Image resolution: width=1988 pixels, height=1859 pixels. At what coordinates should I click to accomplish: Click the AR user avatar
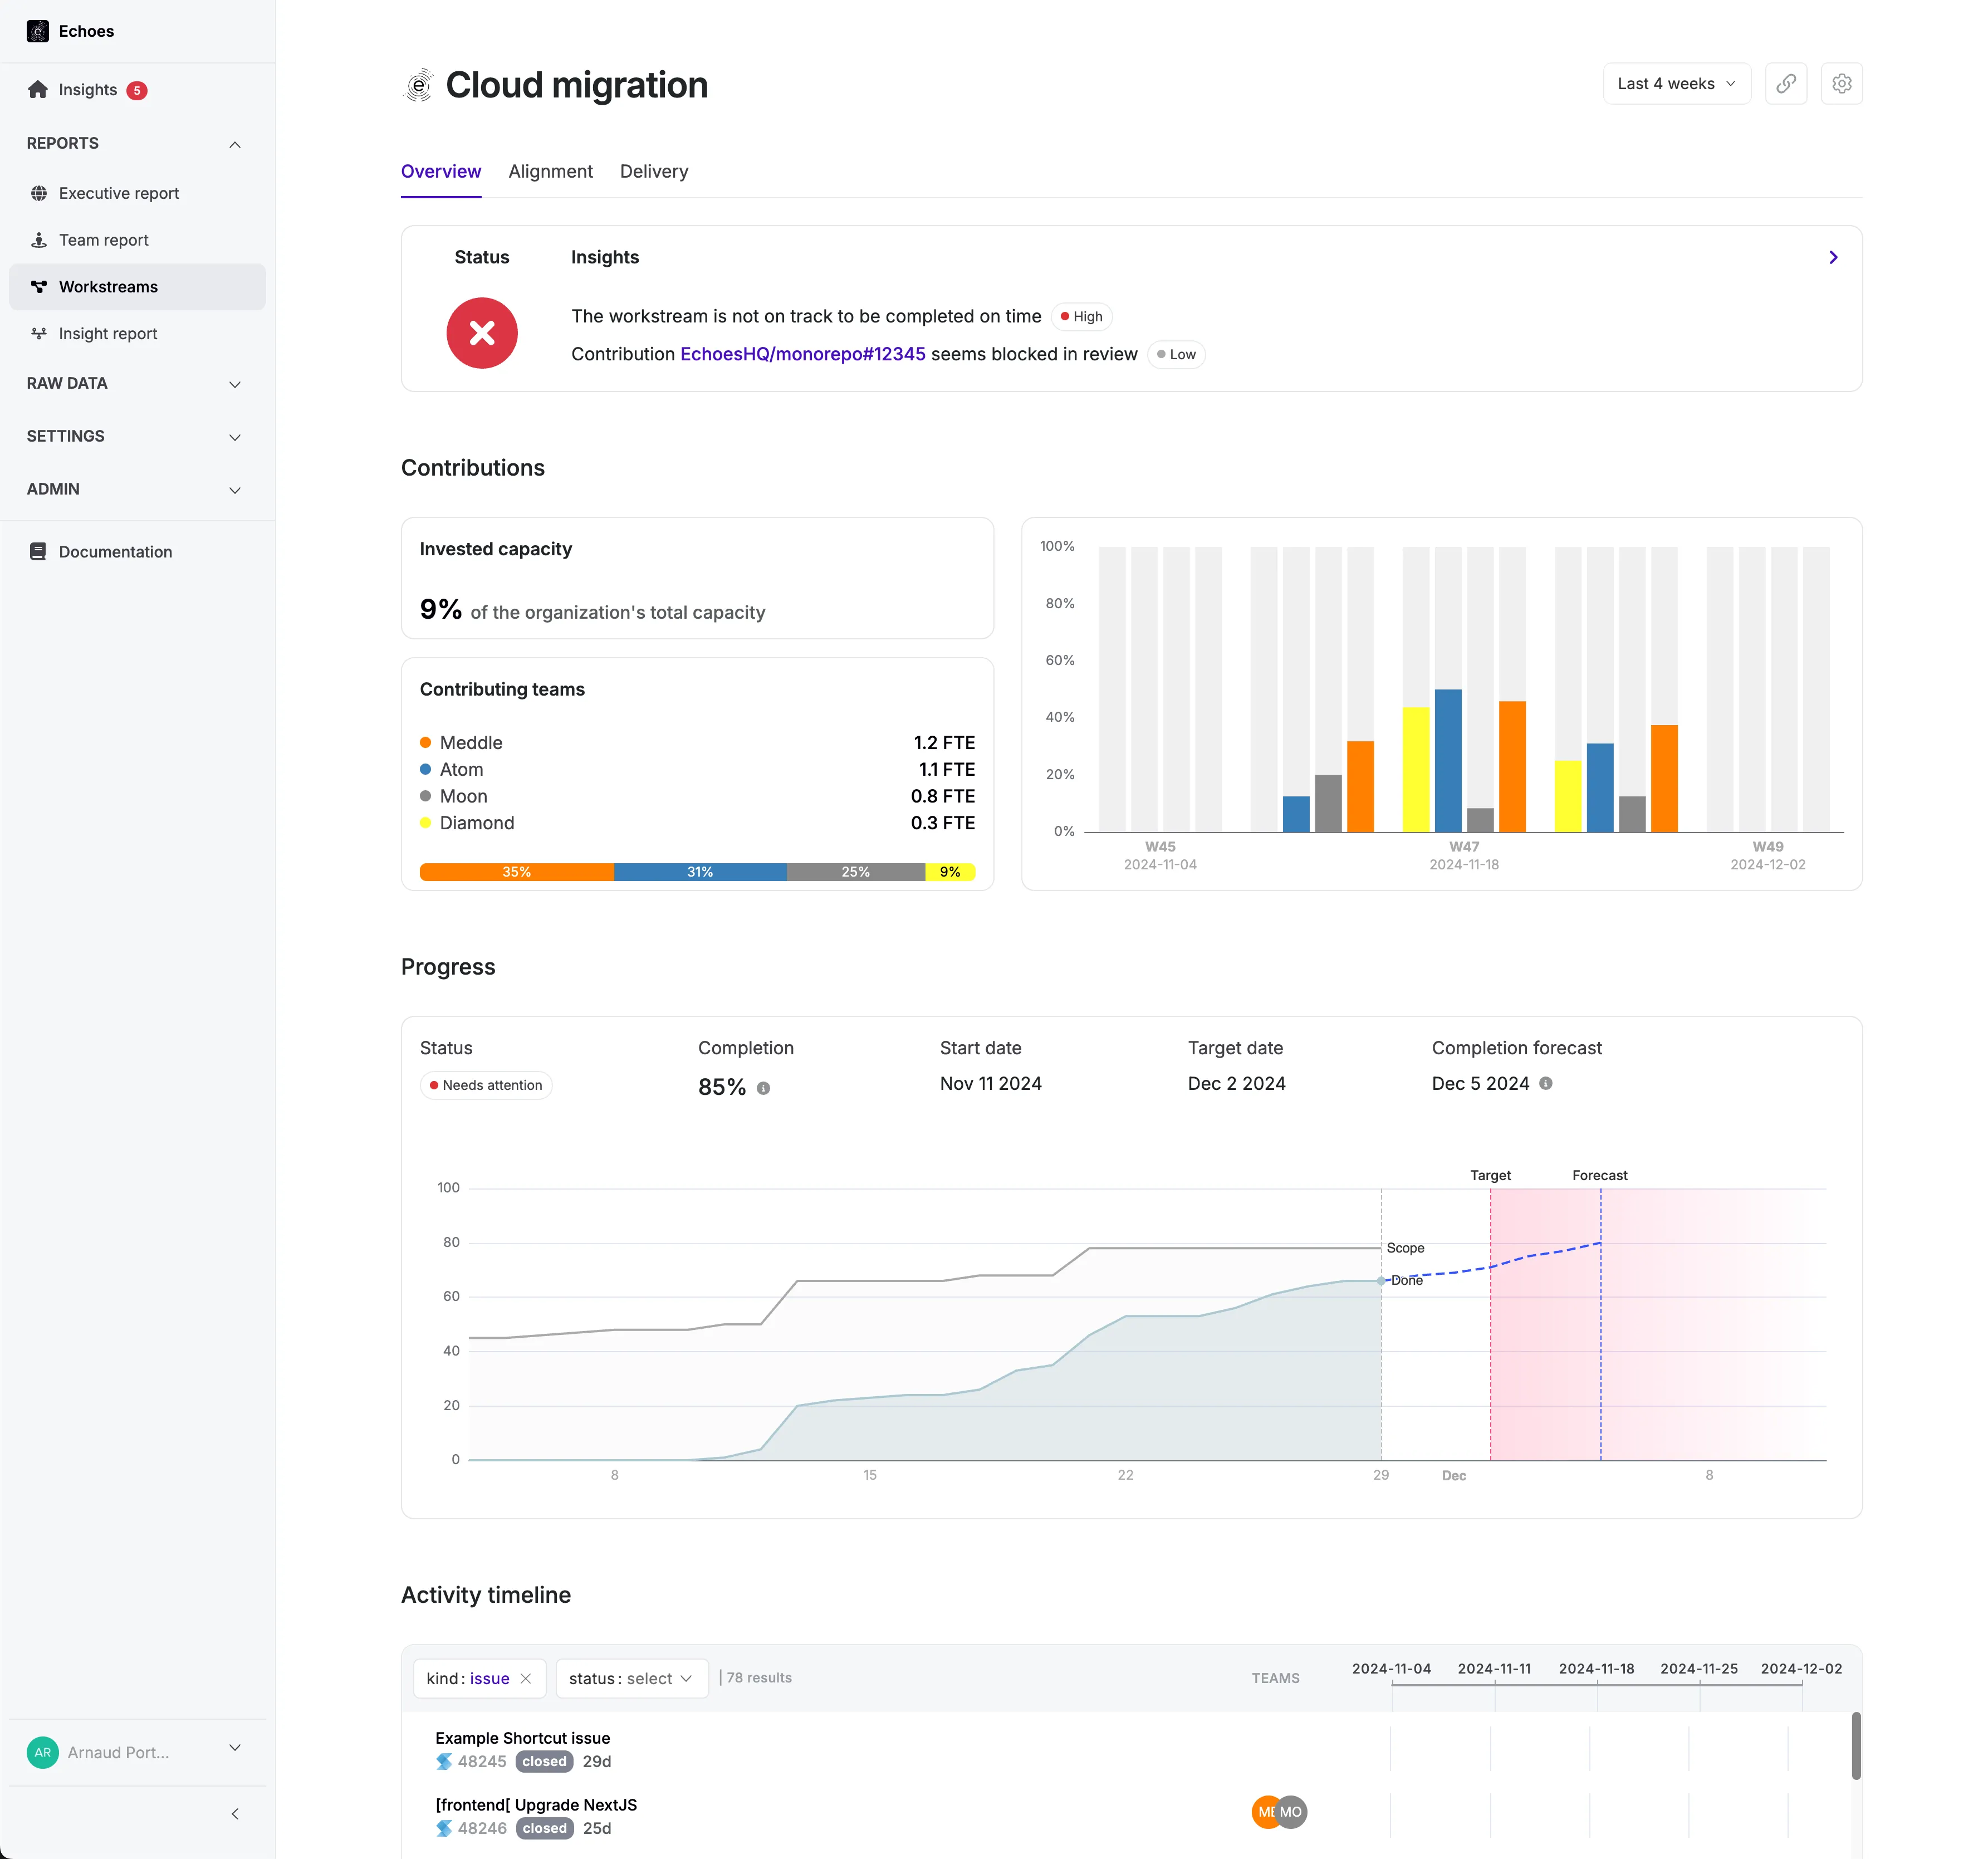43,1752
